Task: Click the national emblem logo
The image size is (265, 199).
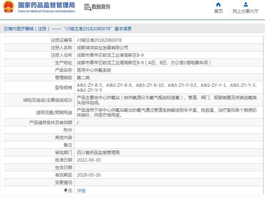Action: tap(9, 6)
